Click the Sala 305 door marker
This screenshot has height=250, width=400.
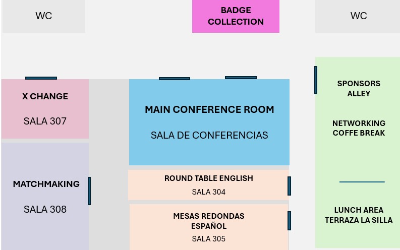[x=289, y=220]
